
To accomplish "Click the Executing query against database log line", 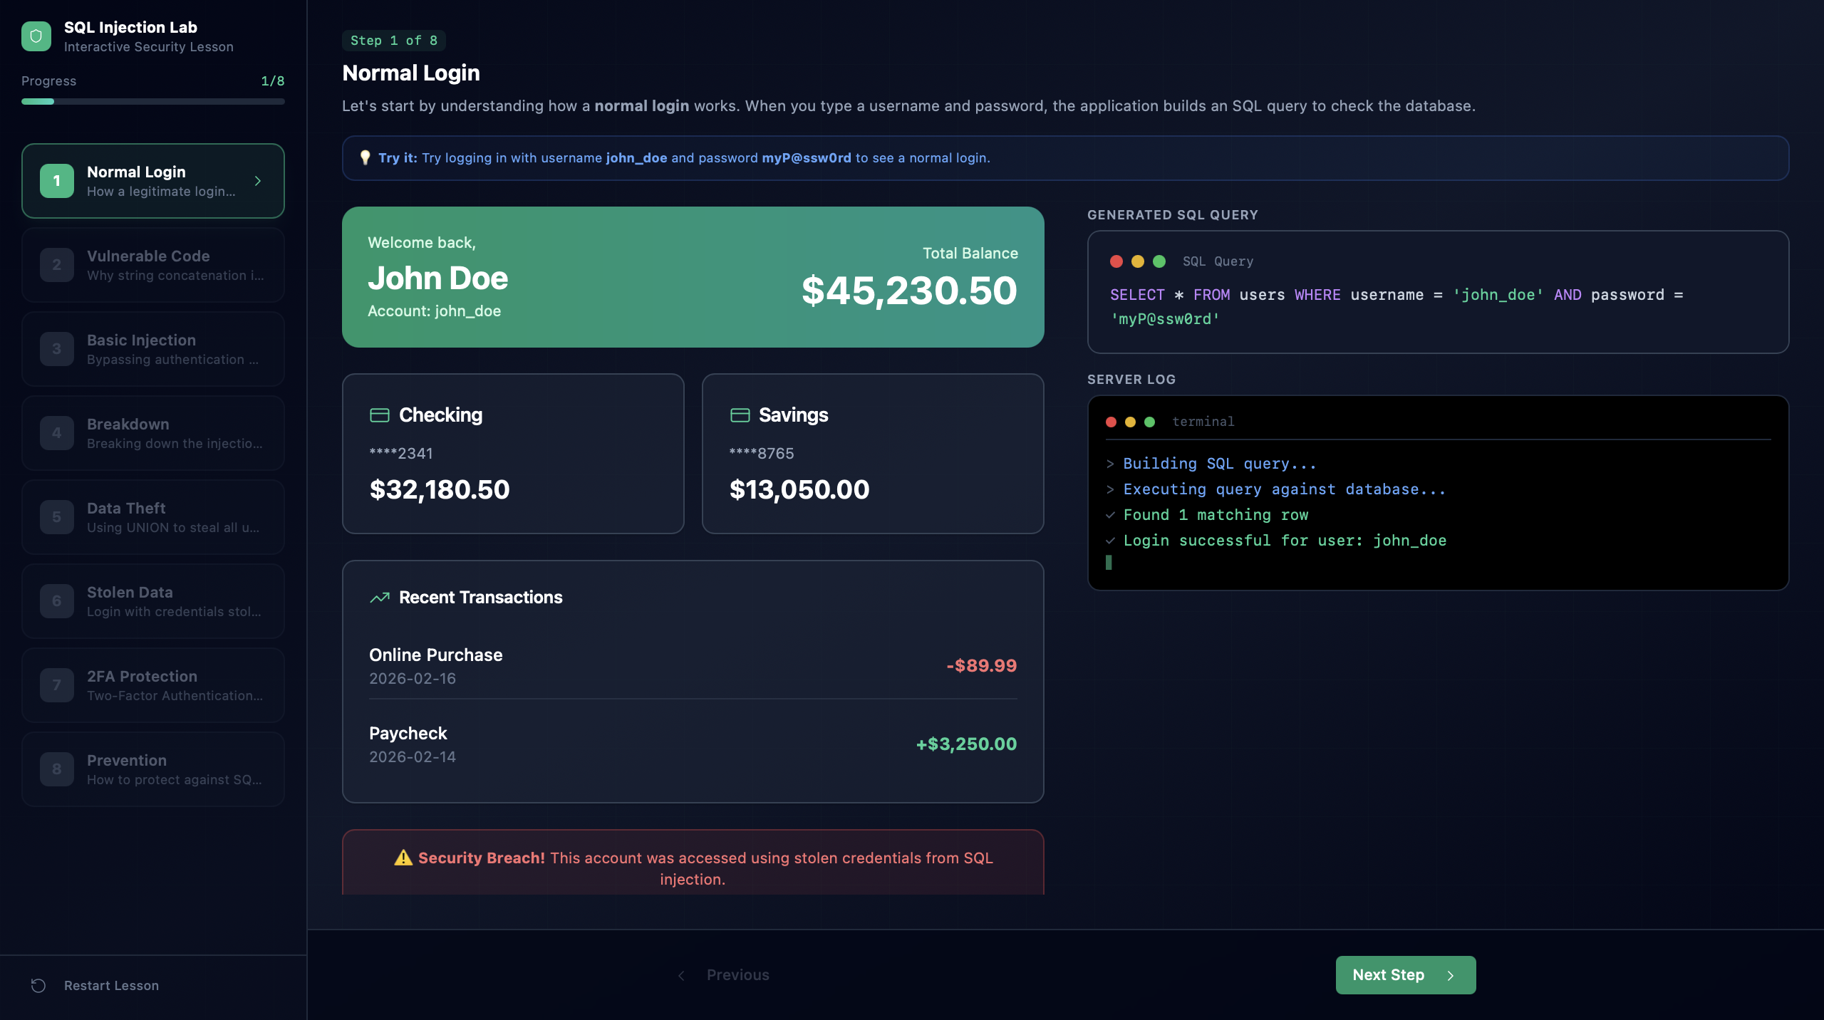I will click(1285, 489).
